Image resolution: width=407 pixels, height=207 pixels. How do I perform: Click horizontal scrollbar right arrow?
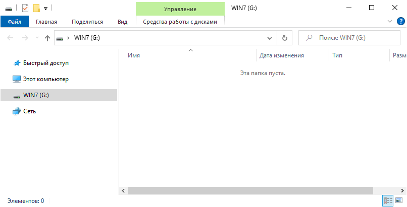[402, 191]
